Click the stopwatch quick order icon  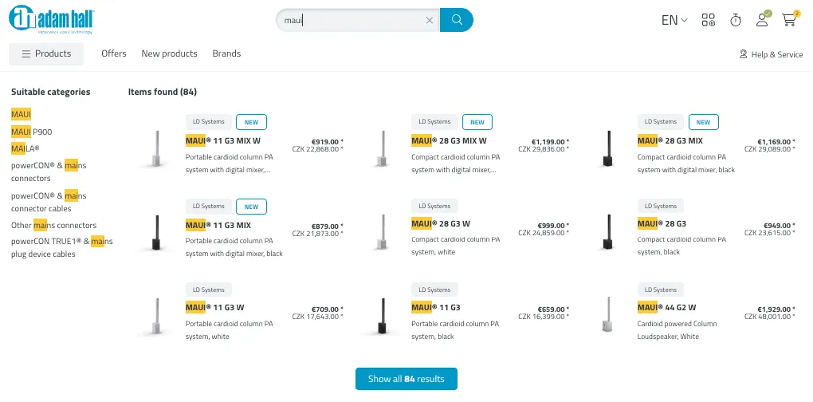(x=736, y=20)
